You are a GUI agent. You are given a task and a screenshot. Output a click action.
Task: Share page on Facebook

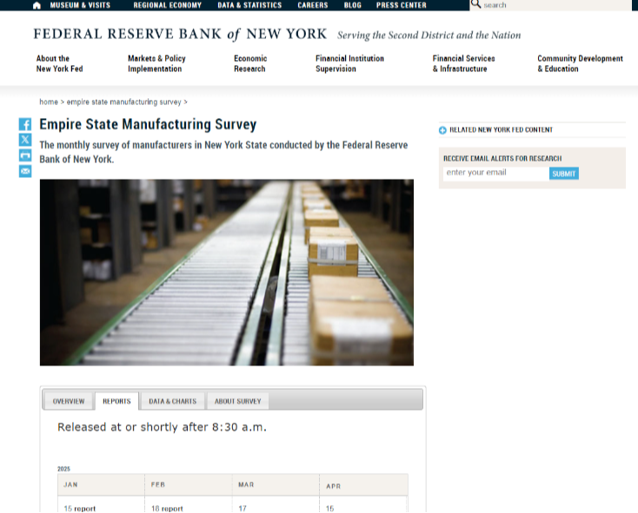(x=25, y=124)
